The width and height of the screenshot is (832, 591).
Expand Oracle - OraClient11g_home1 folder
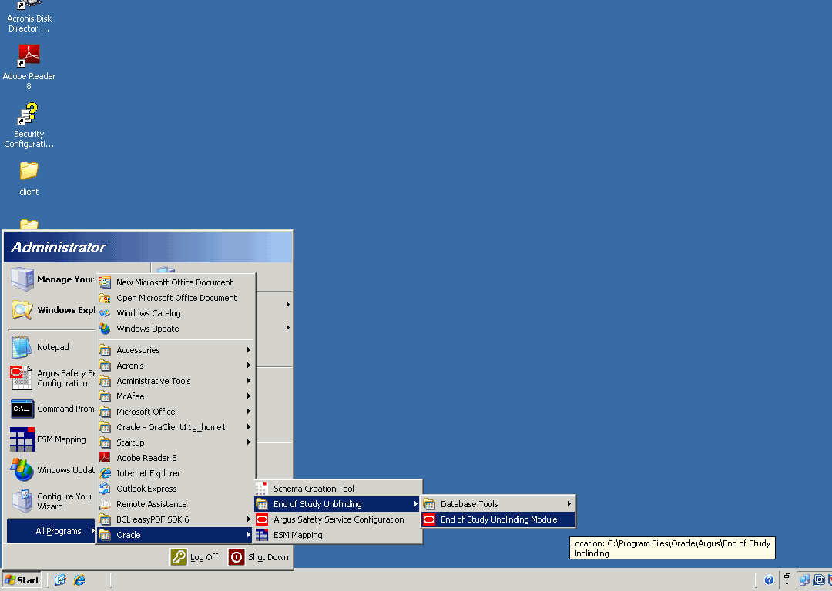pos(175,427)
